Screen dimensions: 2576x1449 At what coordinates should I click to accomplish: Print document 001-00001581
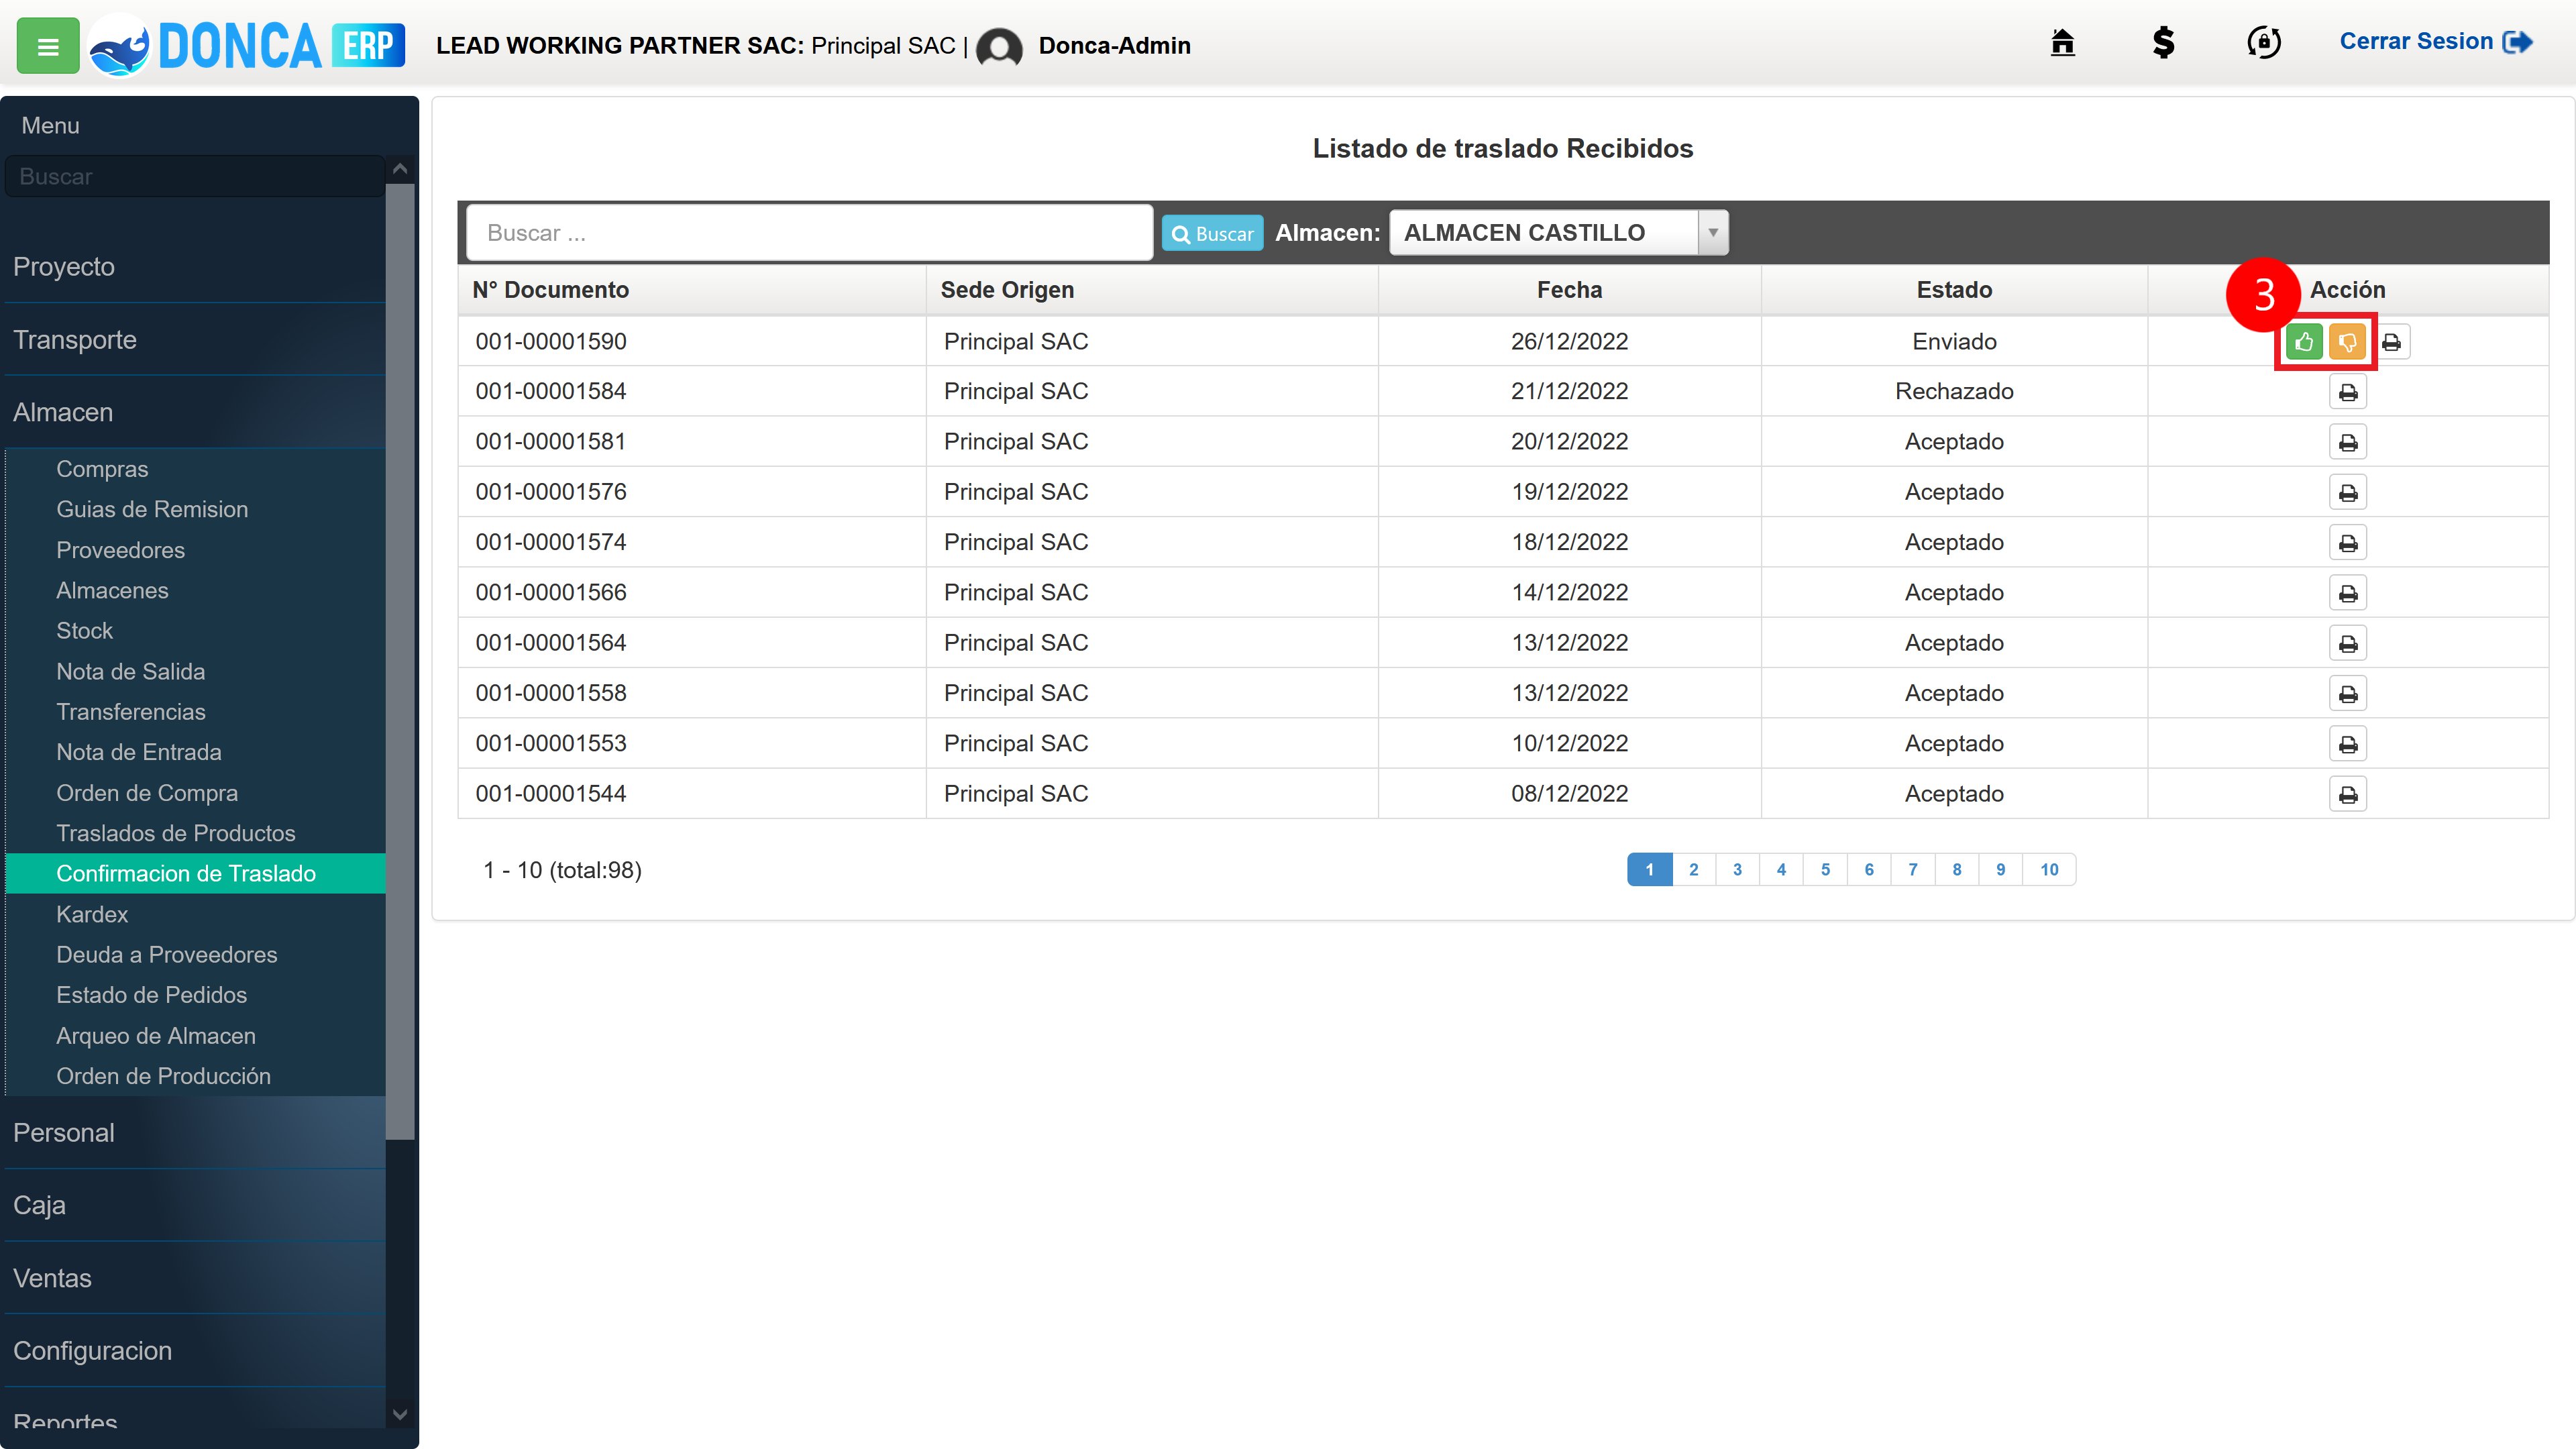click(x=2348, y=442)
